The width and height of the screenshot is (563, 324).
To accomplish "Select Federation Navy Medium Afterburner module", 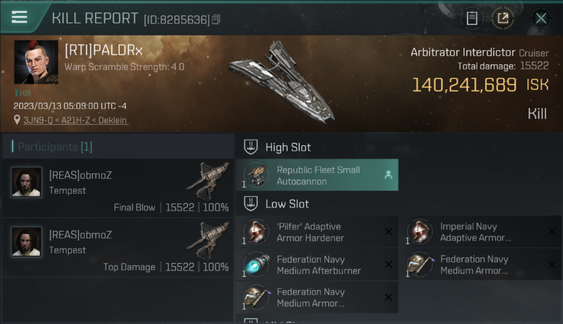I will (x=310, y=265).
